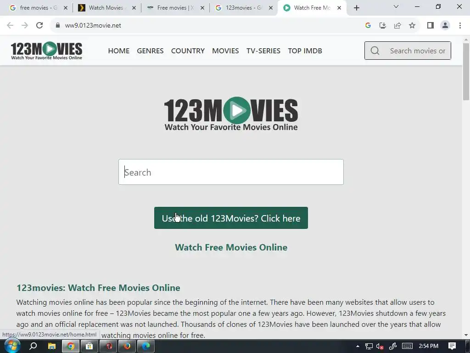Click the page vertical scrollbar thumb
470x353 pixels.
click(466, 71)
